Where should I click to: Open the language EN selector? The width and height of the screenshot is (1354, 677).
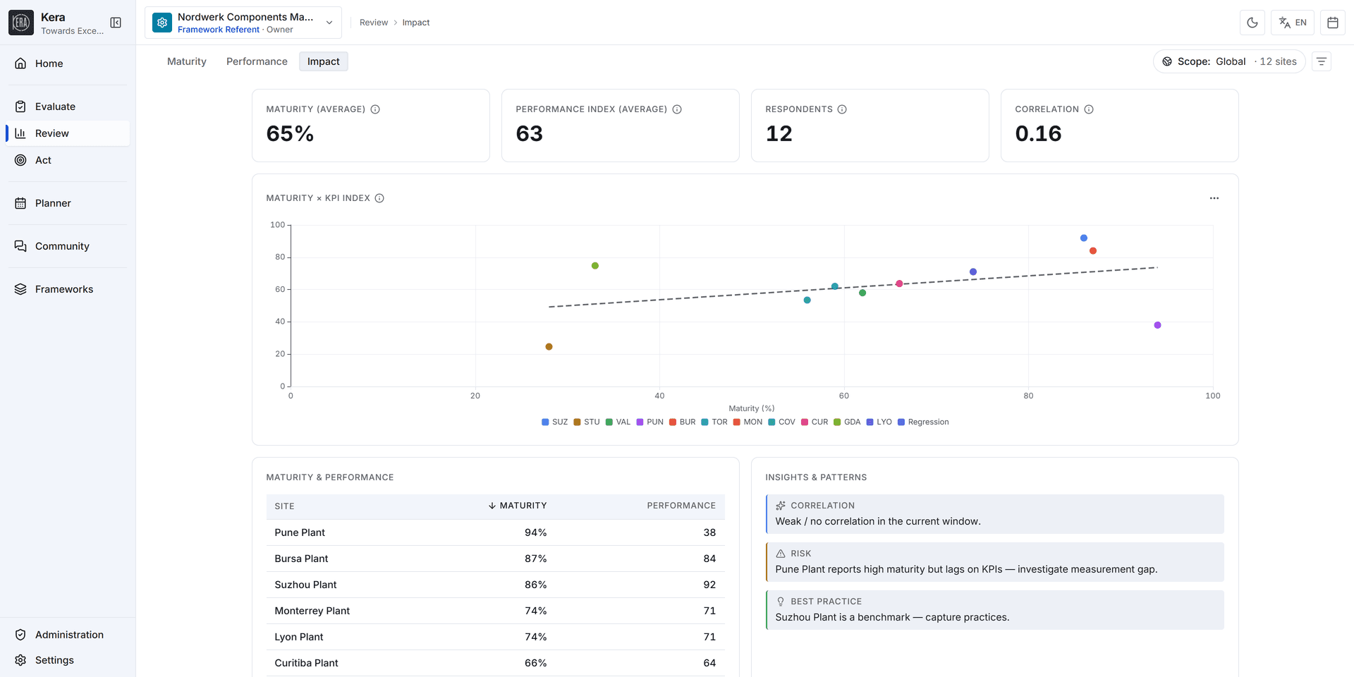point(1293,23)
